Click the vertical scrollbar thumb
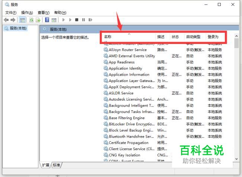 click(236, 43)
